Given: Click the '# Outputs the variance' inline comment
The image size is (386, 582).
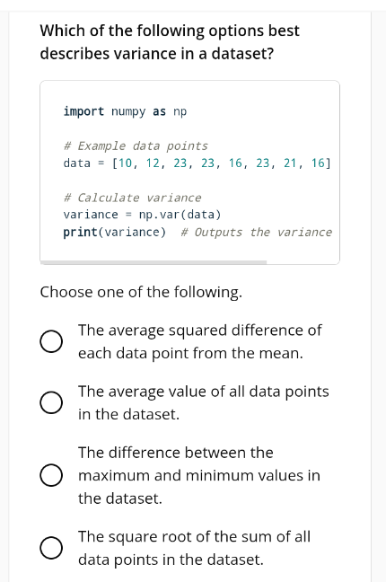Looking at the screenshot, I should click(x=256, y=232).
